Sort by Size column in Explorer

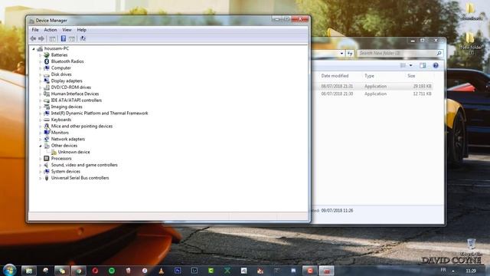[x=411, y=76]
